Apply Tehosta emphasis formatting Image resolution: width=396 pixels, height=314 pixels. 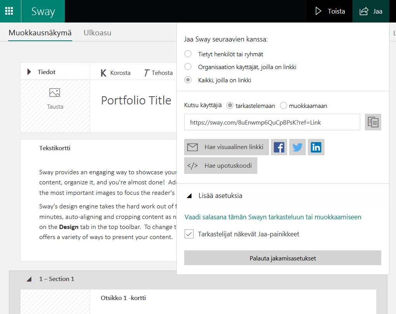point(158,73)
